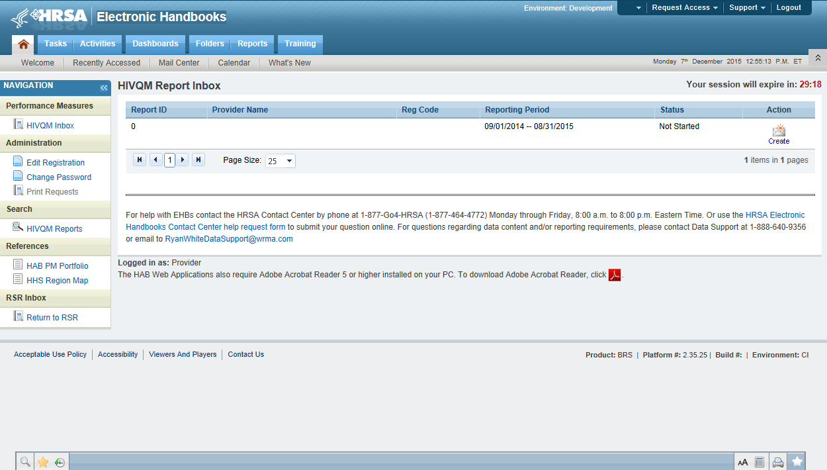Click the HIVQM Inbox sidebar icon
The width and height of the screenshot is (827, 470).
[19, 124]
